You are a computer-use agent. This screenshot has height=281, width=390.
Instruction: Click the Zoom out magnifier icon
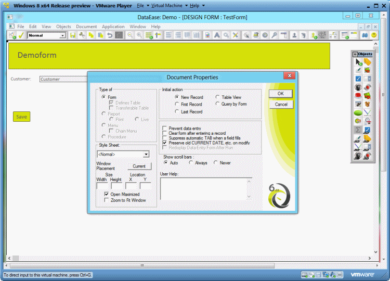click(x=130, y=35)
